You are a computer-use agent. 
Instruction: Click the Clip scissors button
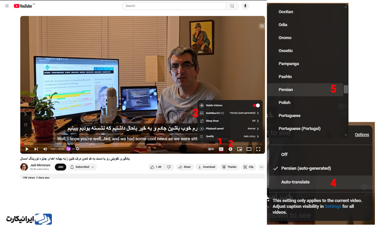coord(248,167)
